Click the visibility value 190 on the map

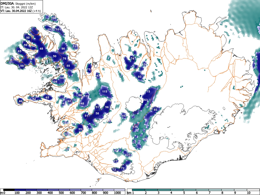click(x=54, y=18)
